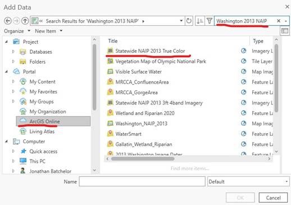
Task: Expand the Databases node
Action: [x=13, y=52]
